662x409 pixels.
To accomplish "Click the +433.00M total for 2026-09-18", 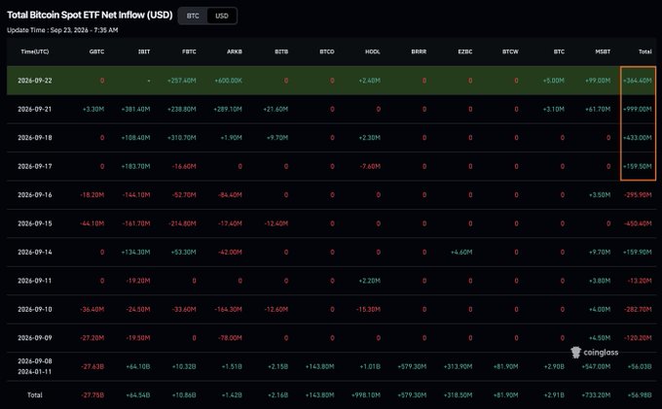I will (x=638, y=138).
